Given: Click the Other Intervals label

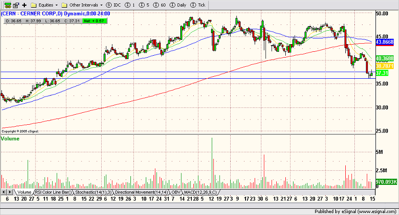Looking at the screenshot, I should (x=84, y=5).
